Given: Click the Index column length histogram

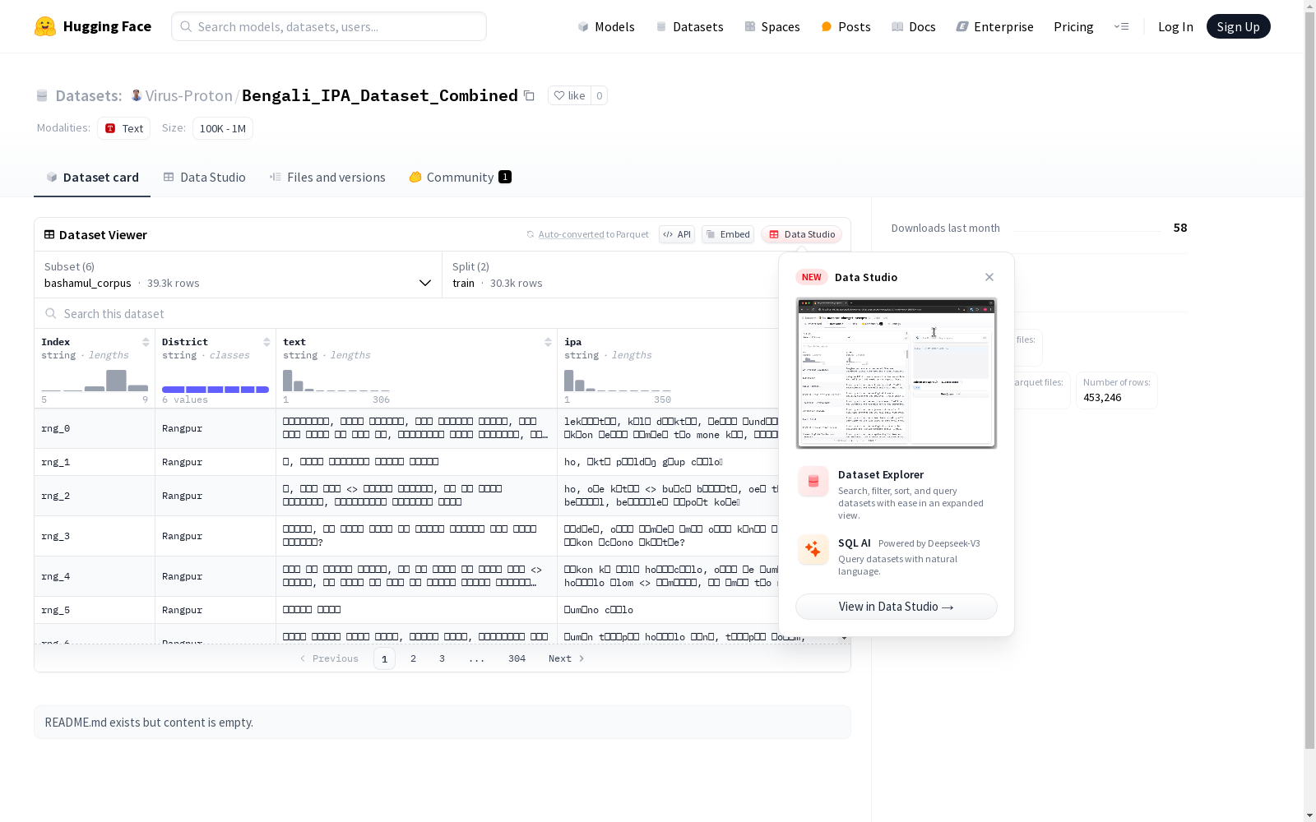Looking at the screenshot, I should click(95, 381).
